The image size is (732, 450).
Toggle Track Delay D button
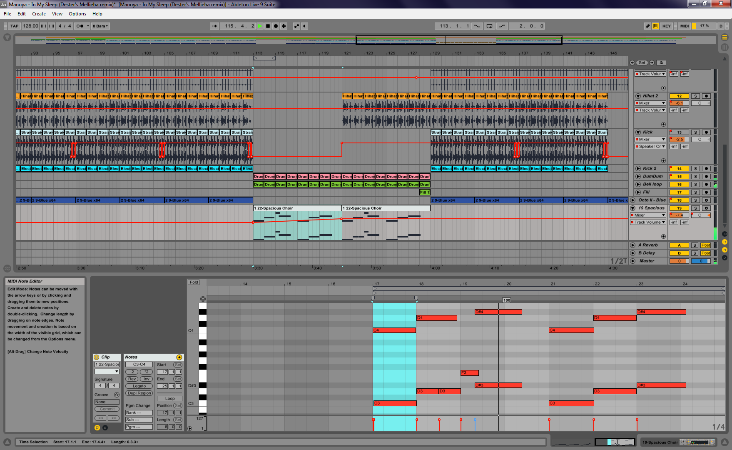(x=725, y=258)
